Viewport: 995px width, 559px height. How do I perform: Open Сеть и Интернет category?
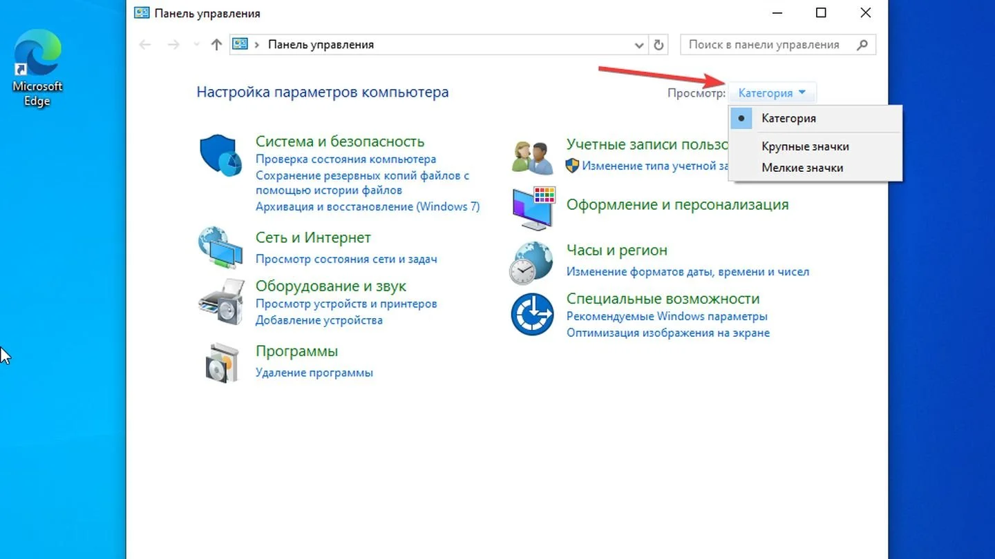tap(313, 237)
